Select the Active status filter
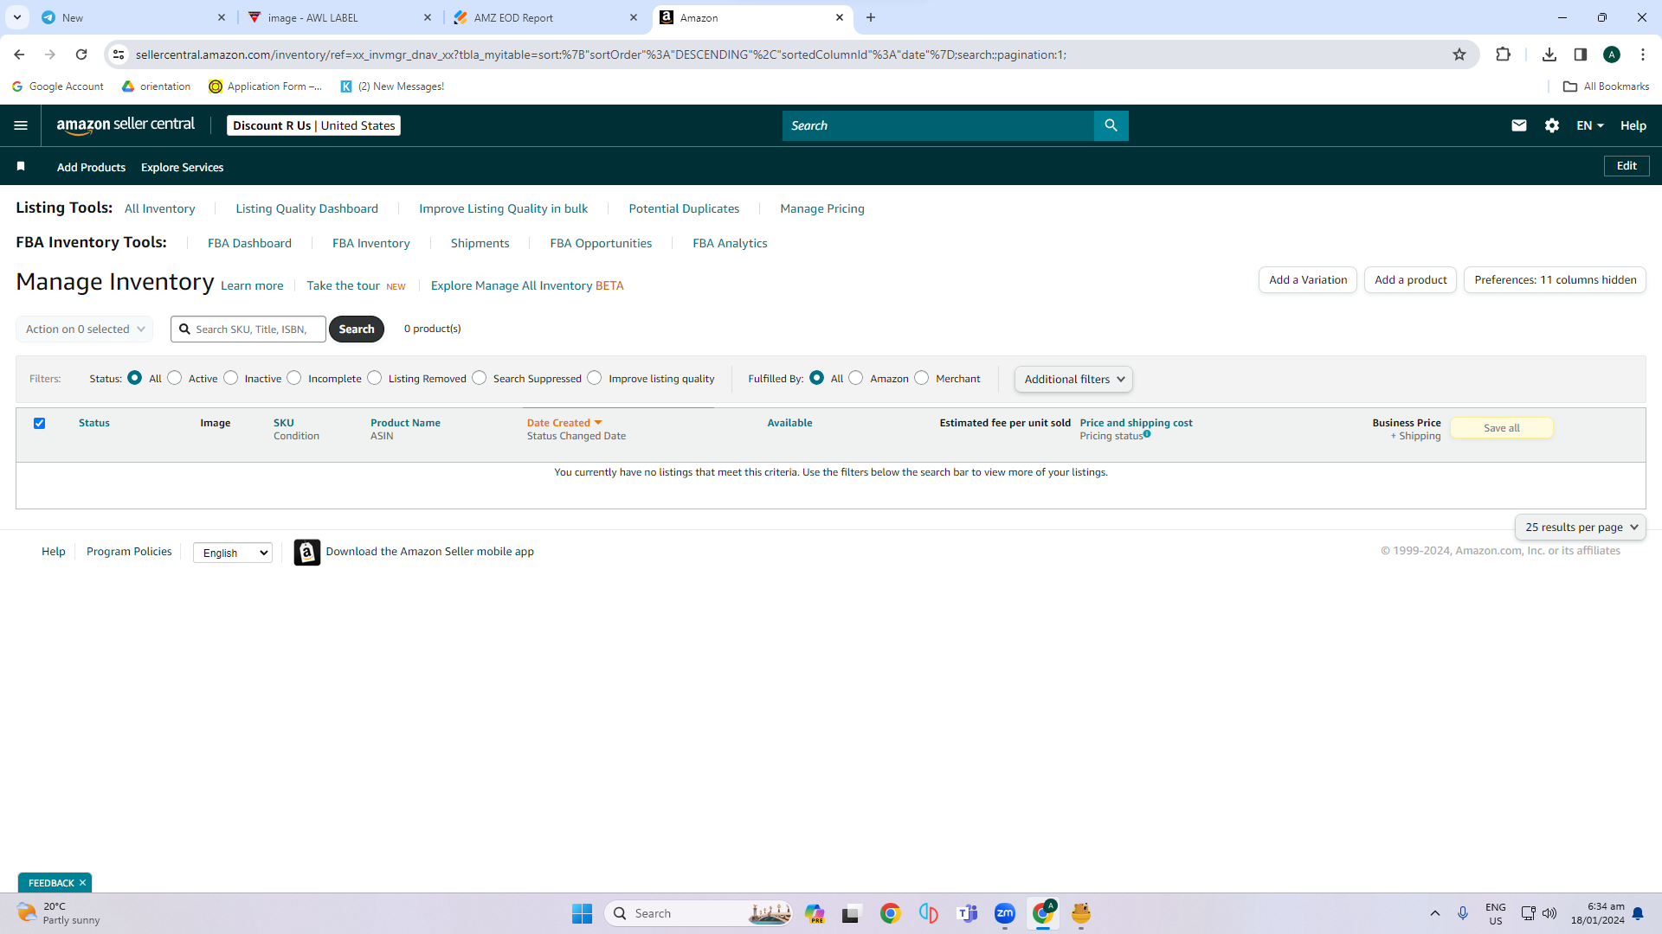Screen dimensions: 1662x934 [175, 378]
